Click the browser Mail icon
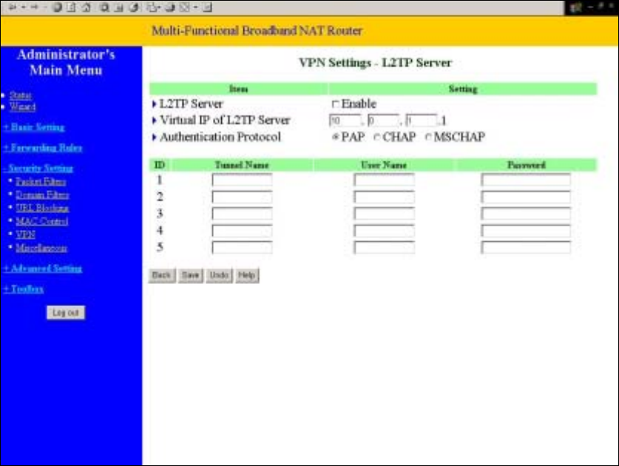The image size is (619, 466). (153, 7)
